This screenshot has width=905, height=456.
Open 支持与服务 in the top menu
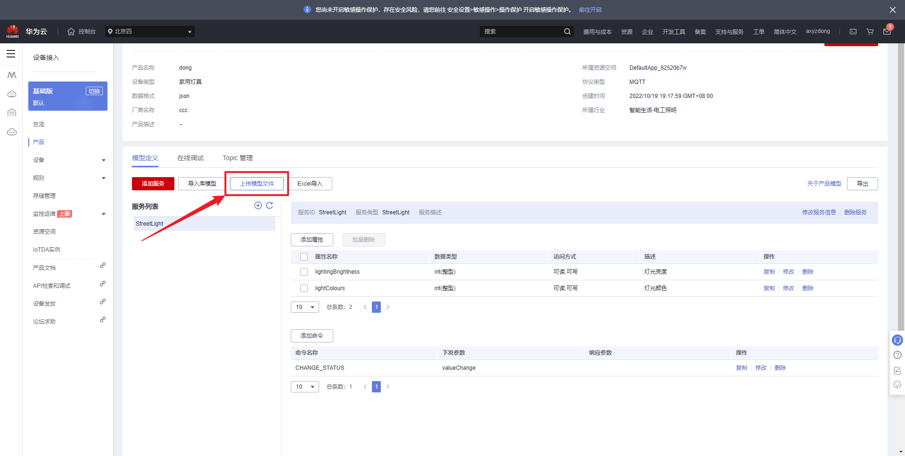(729, 32)
